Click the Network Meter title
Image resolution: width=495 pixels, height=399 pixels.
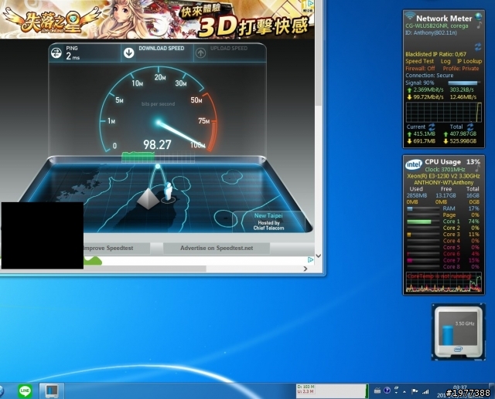click(x=444, y=19)
